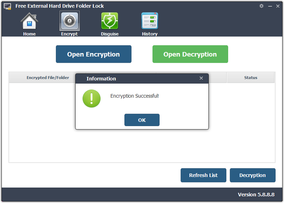Close the Folder Lock main window

coord(278,6)
